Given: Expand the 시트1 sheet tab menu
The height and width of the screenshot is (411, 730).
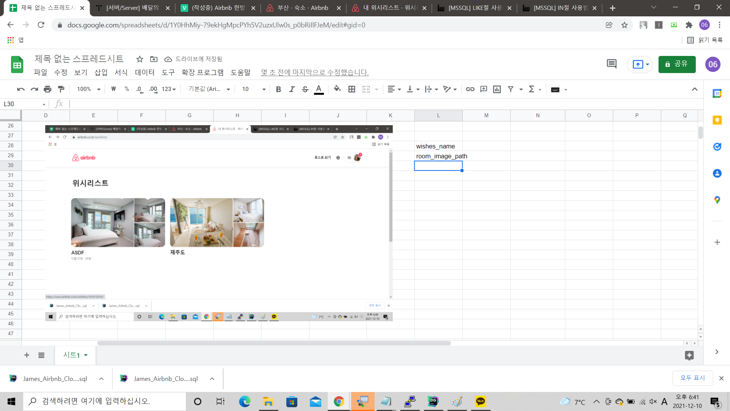Looking at the screenshot, I should (86, 355).
